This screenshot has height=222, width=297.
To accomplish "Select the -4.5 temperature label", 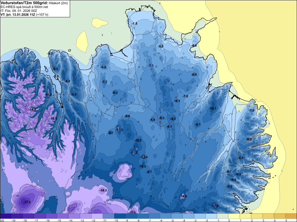I will point(194,46).
